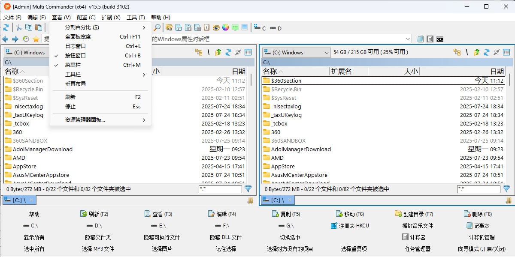Click the go-to-parent folder icon in right panel
This screenshot has width=515, height=257.
[476, 52]
